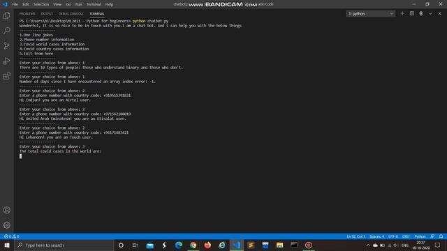Viewport: 447px width, 251px height.
Task: Click the VS Code taskbar icon
Action: [236, 245]
